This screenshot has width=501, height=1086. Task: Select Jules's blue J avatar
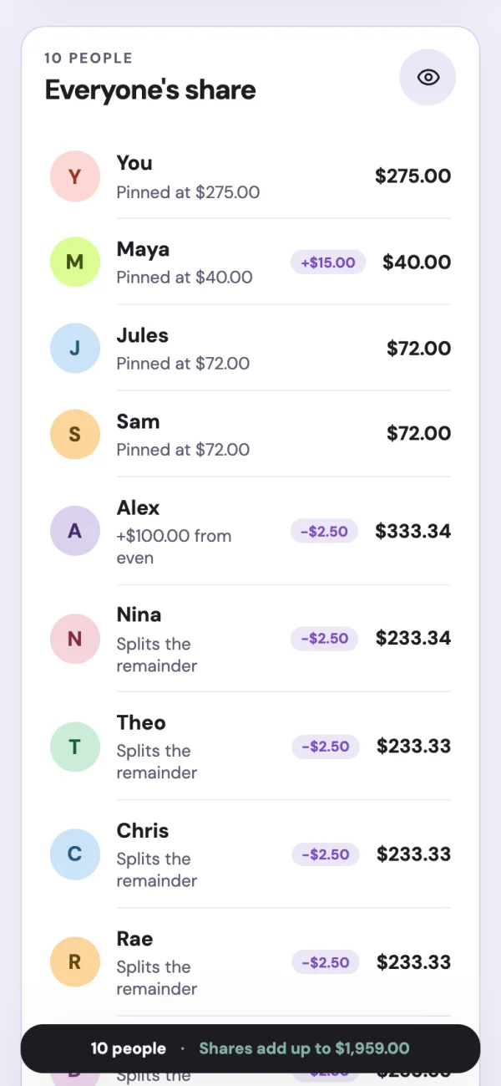coord(75,349)
